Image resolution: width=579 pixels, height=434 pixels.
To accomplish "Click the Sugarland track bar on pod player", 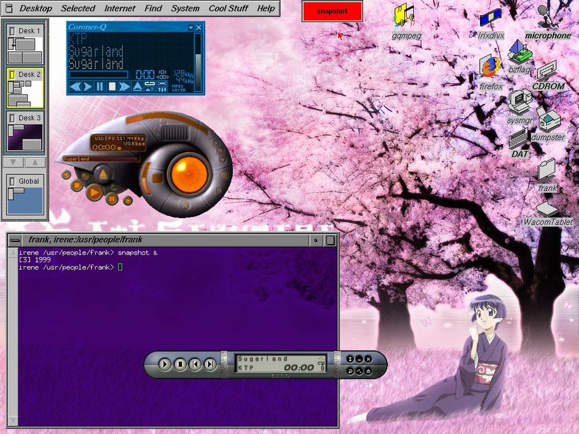I will tap(100, 159).
